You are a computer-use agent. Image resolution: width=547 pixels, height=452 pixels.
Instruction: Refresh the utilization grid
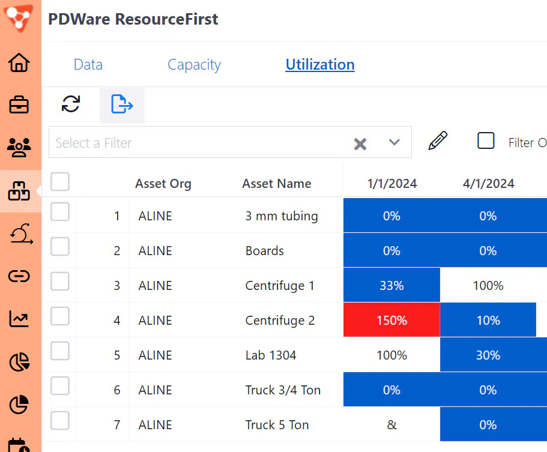pyautogui.click(x=71, y=104)
